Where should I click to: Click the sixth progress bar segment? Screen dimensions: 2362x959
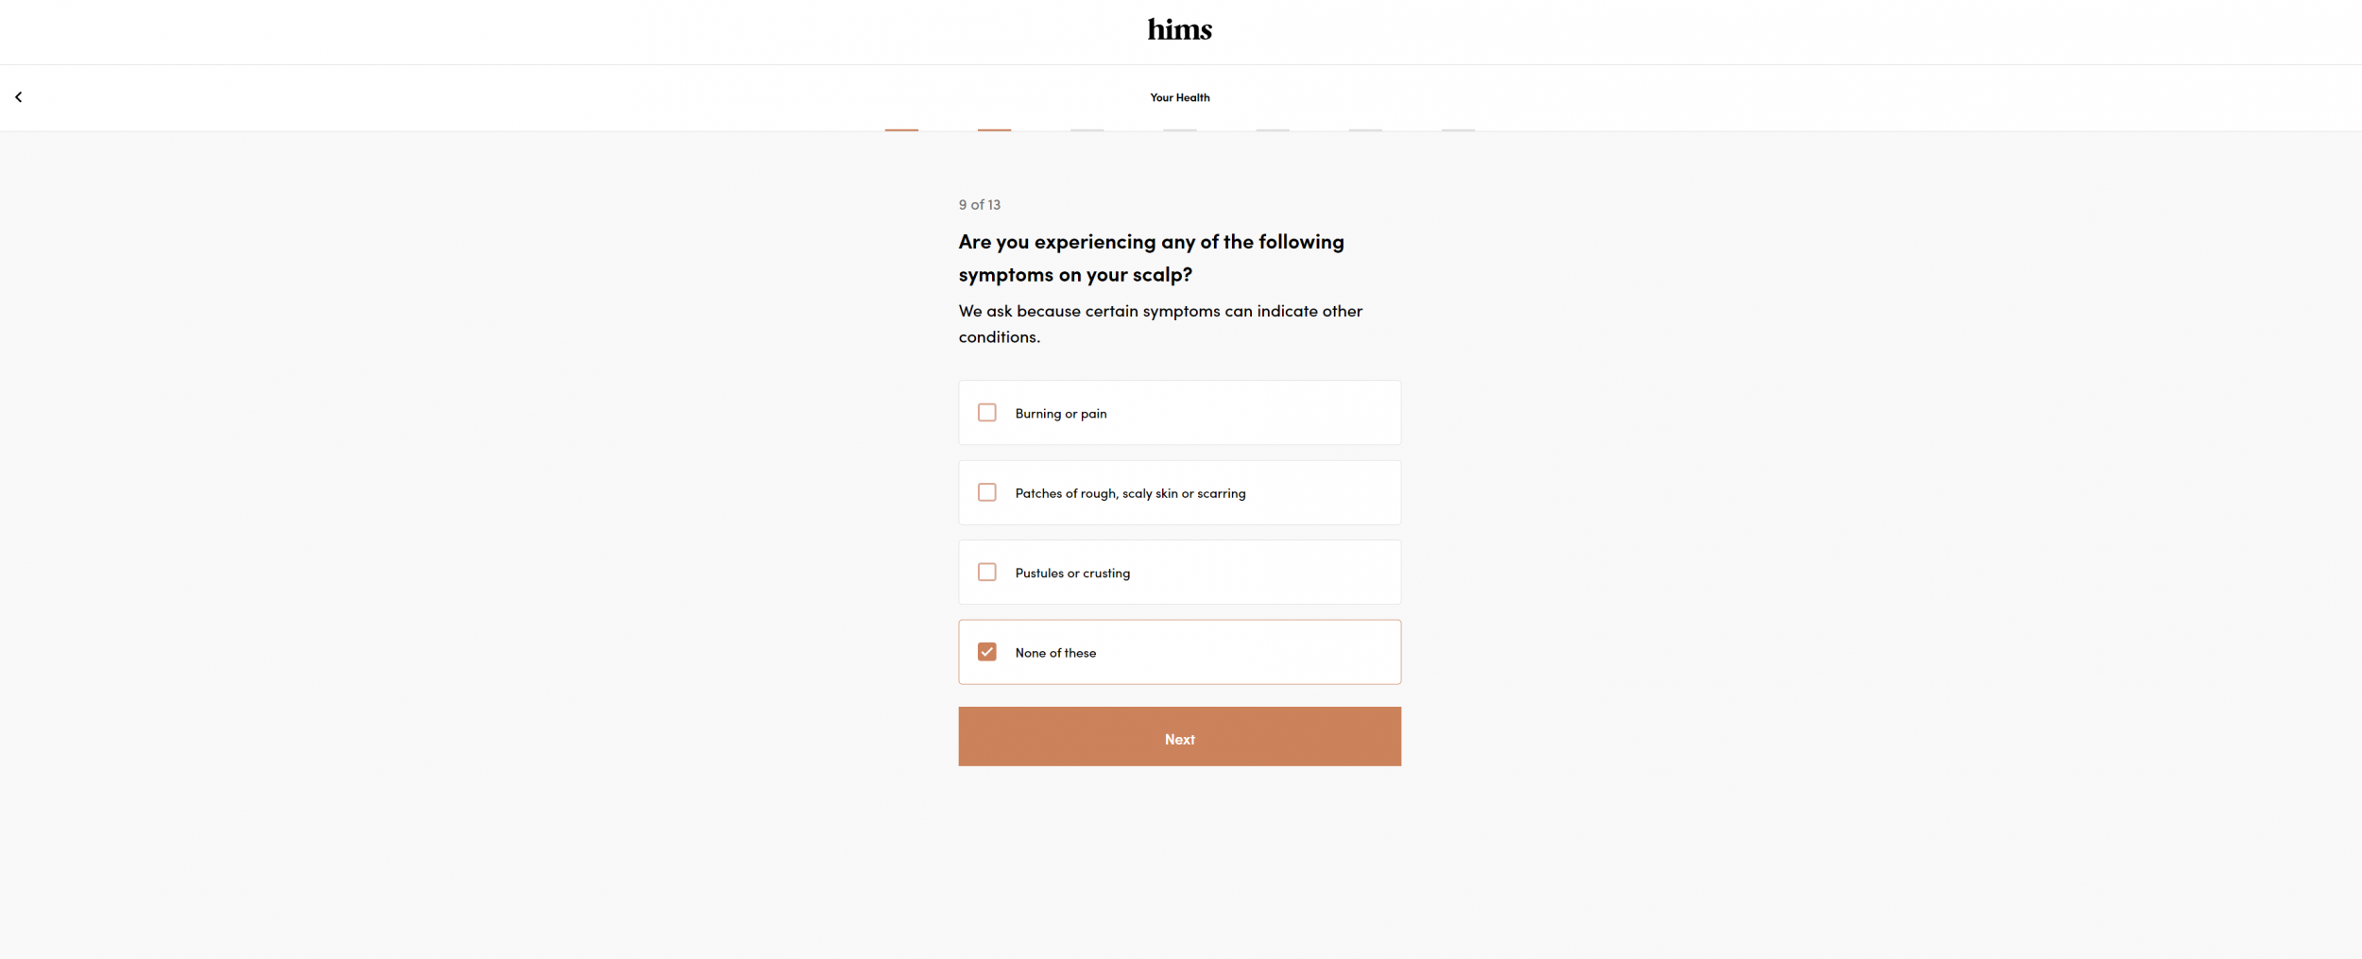pyautogui.click(x=1365, y=129)
